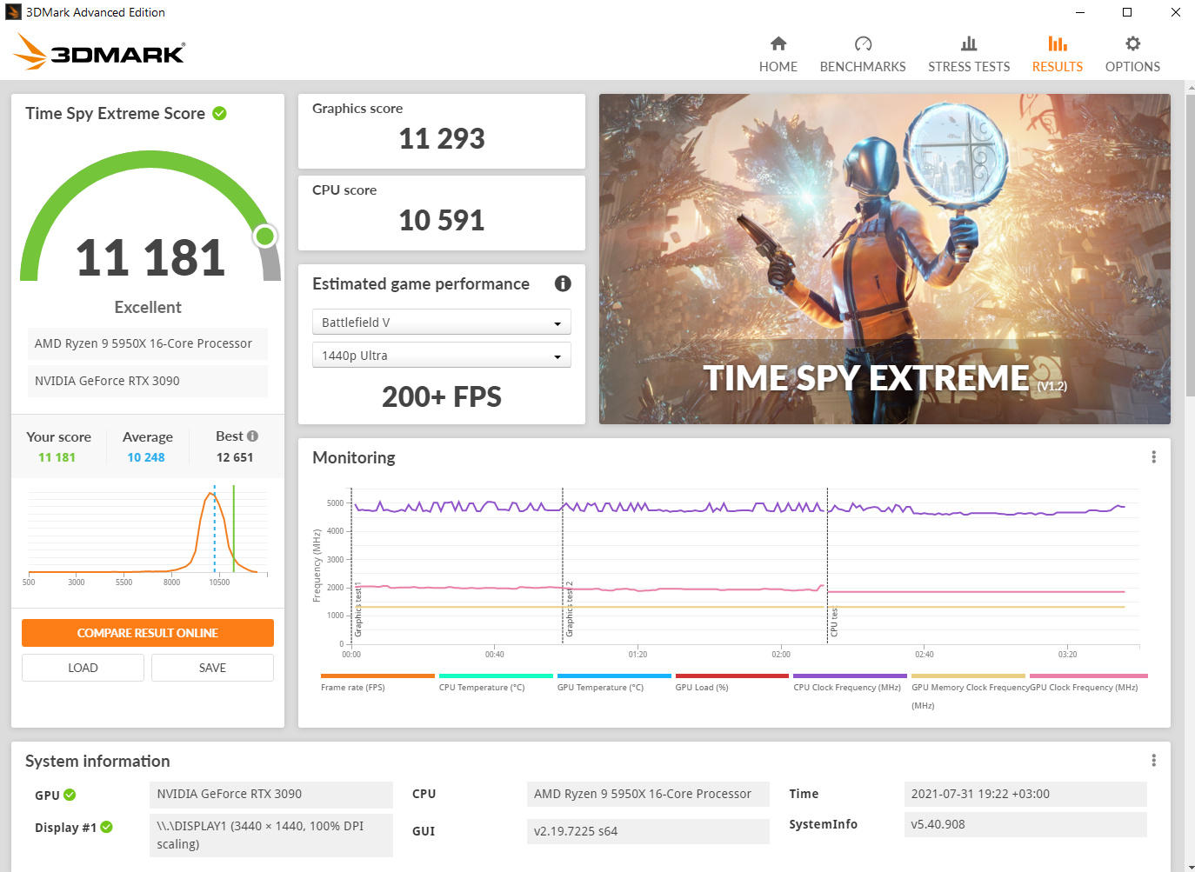Click Compare Result Online button
The height and width of the screenshot is (872, 1195).
pos(148,633)
